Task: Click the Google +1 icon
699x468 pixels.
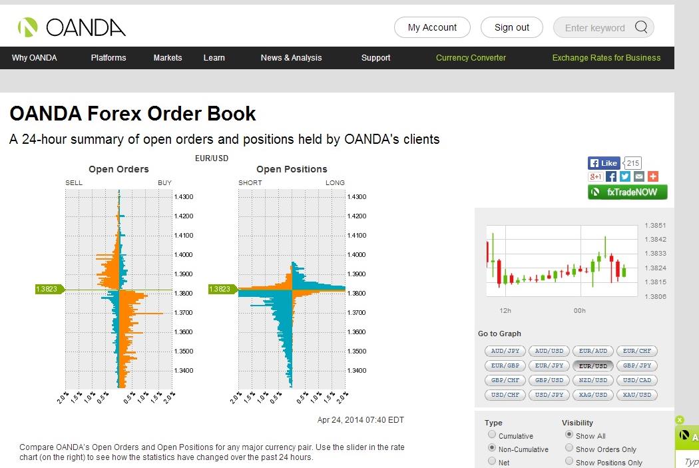Action: point(596,176)
